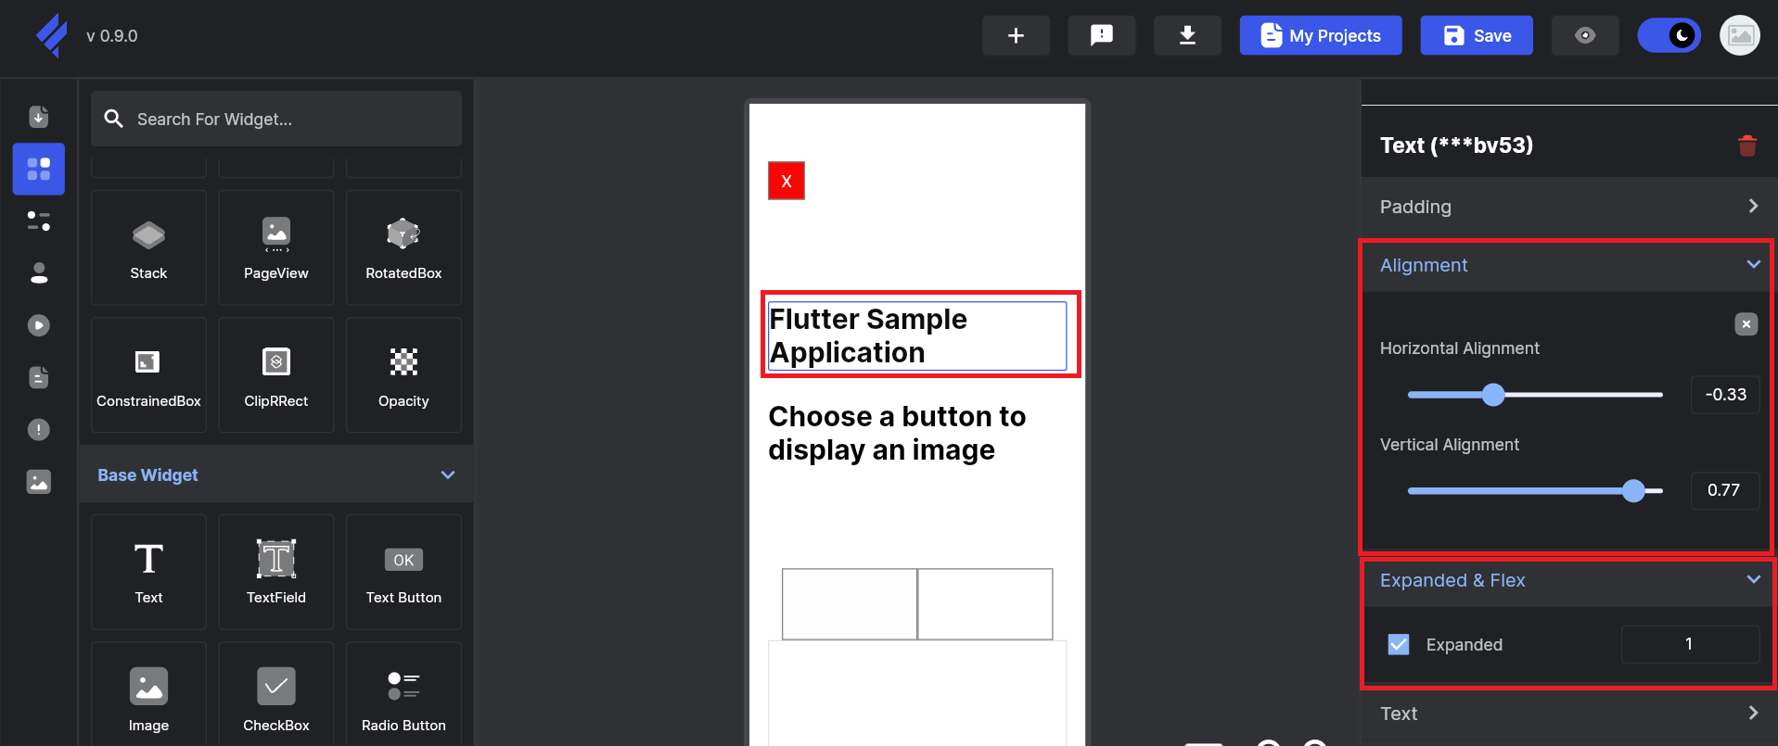
Task: Expand the Padding section
Action: (x=1752, y=207)
